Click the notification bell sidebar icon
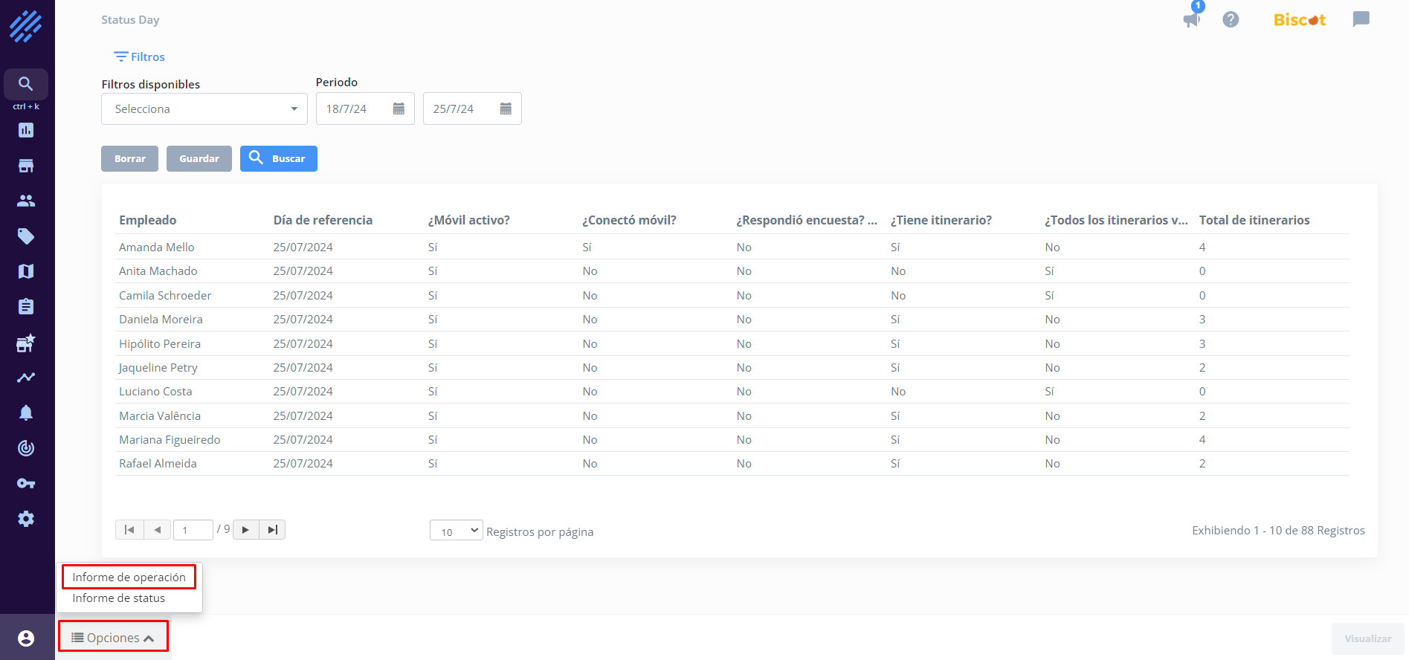The height and width of the screenshot is (660, 1409). pyautogui.click(x=26, y=412)
